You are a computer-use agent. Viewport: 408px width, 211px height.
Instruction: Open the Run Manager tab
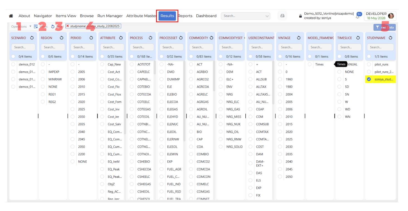pos(110,16)
